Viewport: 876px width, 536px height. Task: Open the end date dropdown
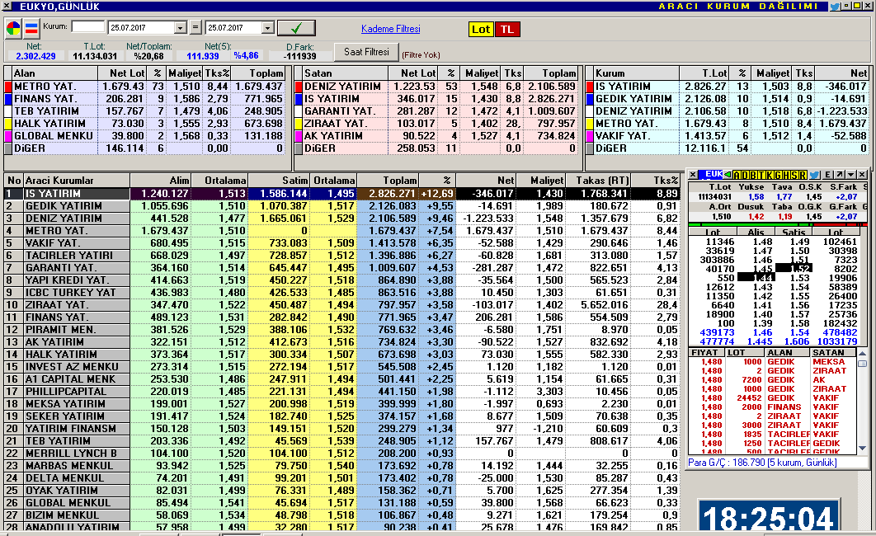267,28
